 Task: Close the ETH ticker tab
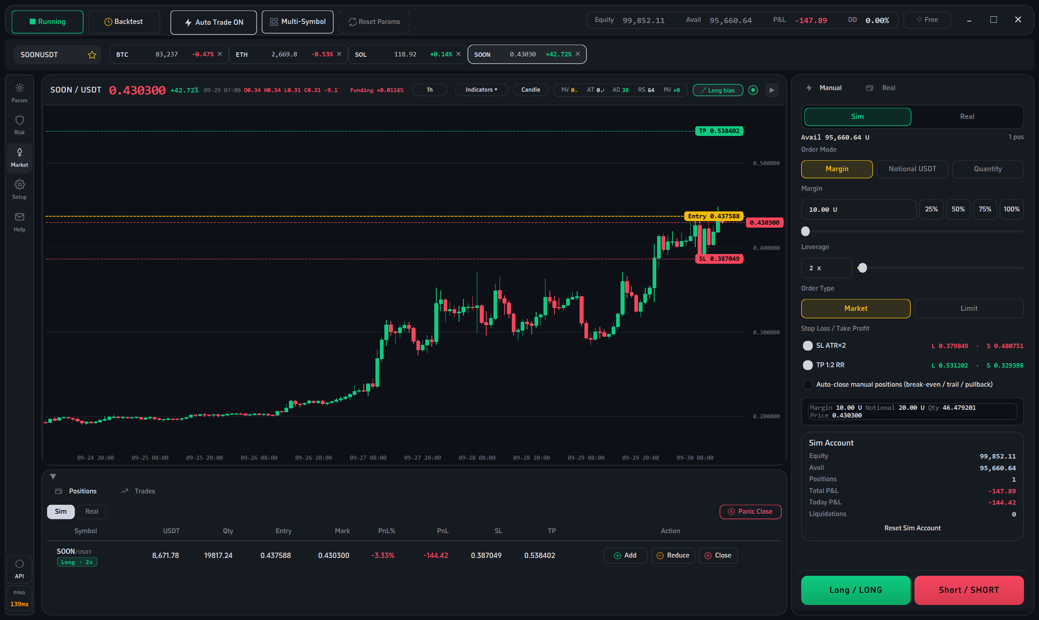[339, 54]
